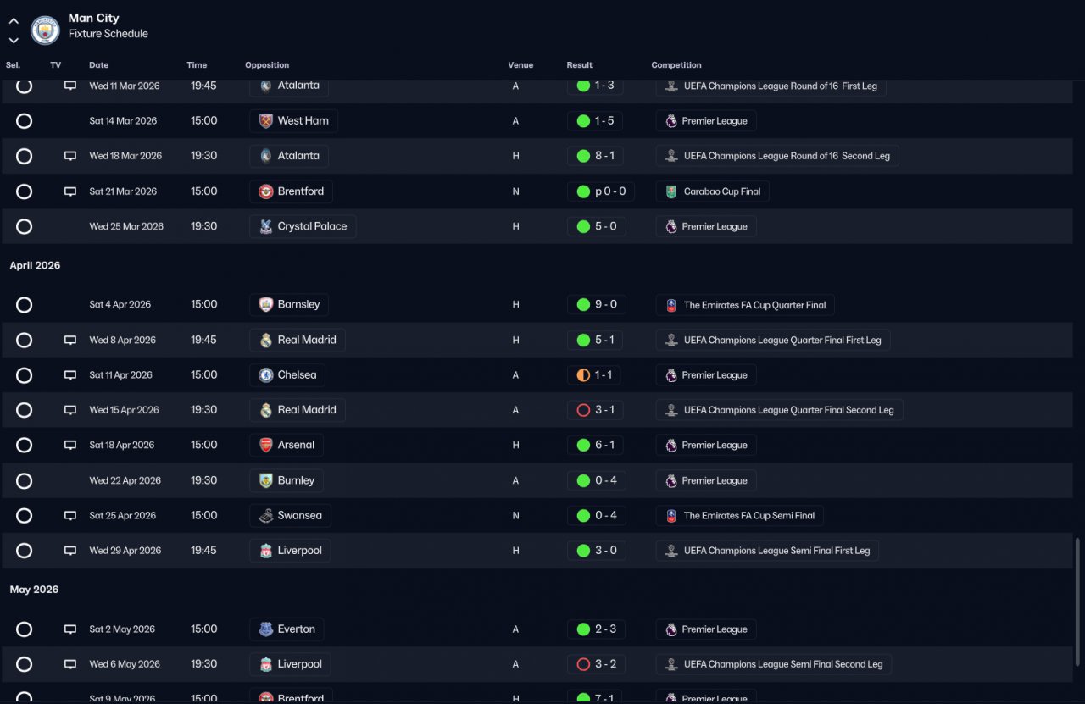Click the date 'Wed 22 Apr 2026'
Viewport: 1085px width, 704px height.
(125, 481)
